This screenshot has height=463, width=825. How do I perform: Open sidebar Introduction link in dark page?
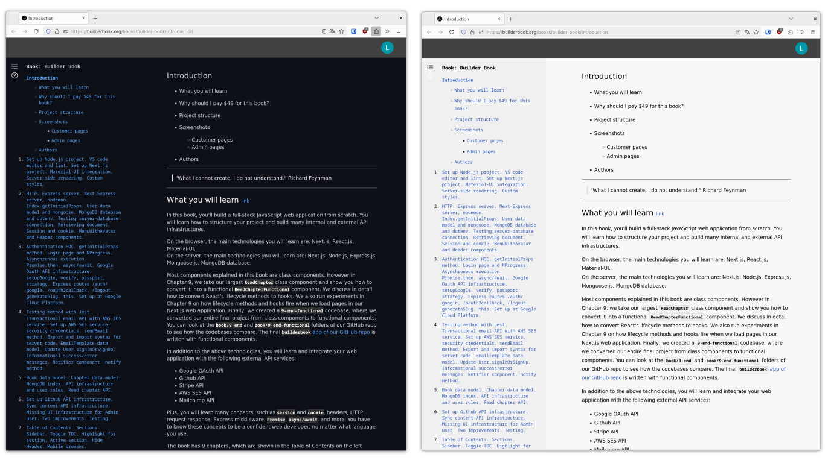pos(42,78)
